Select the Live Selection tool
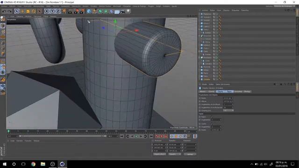Viewport: 299px width, 168px height. pos(17,11)
